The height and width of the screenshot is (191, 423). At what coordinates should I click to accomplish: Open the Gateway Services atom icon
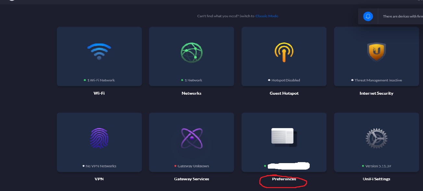[x=192, y=138]
